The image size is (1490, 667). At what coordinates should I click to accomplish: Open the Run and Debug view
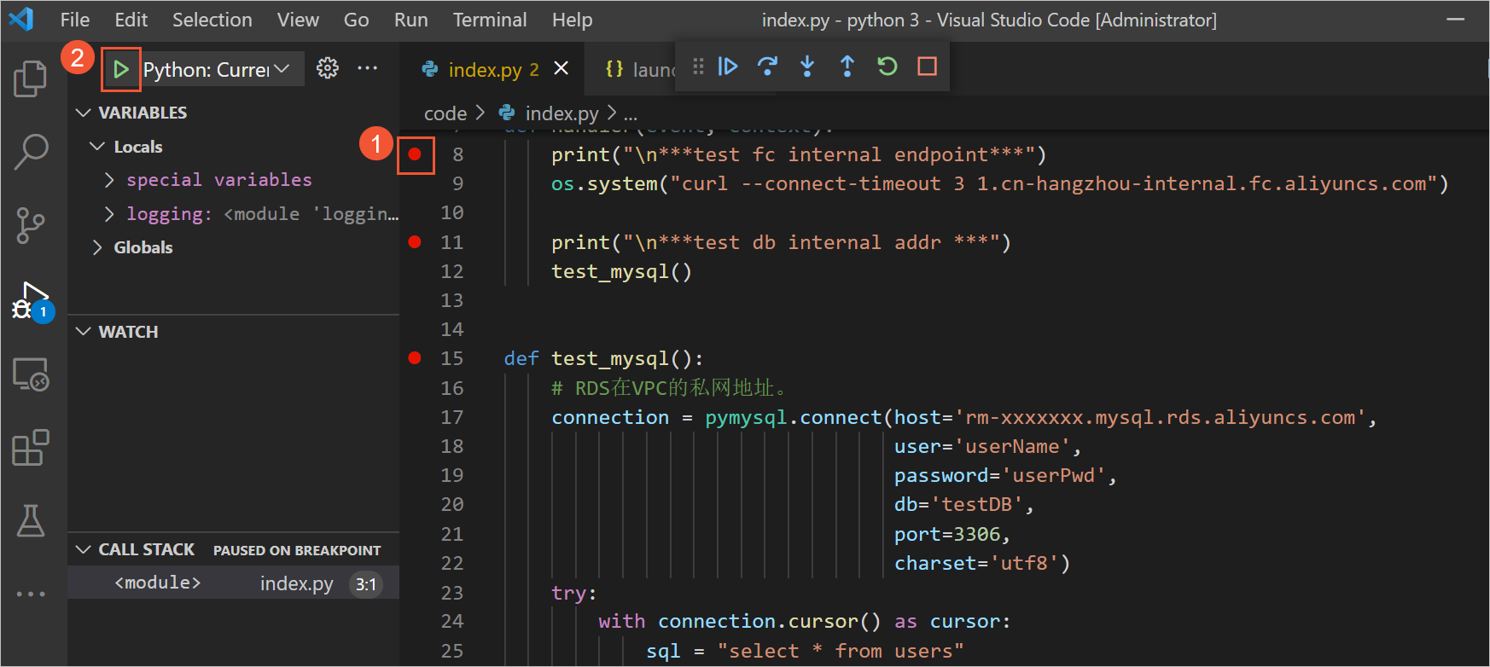(x=32, y=301)
